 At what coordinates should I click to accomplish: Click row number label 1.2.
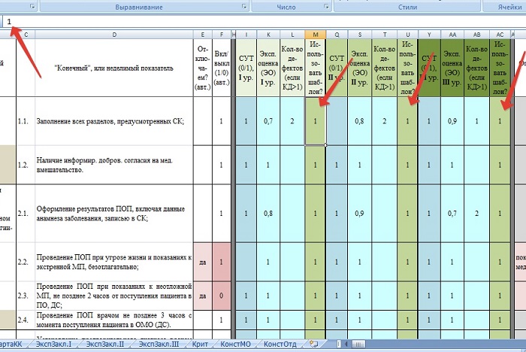[26, 165]
